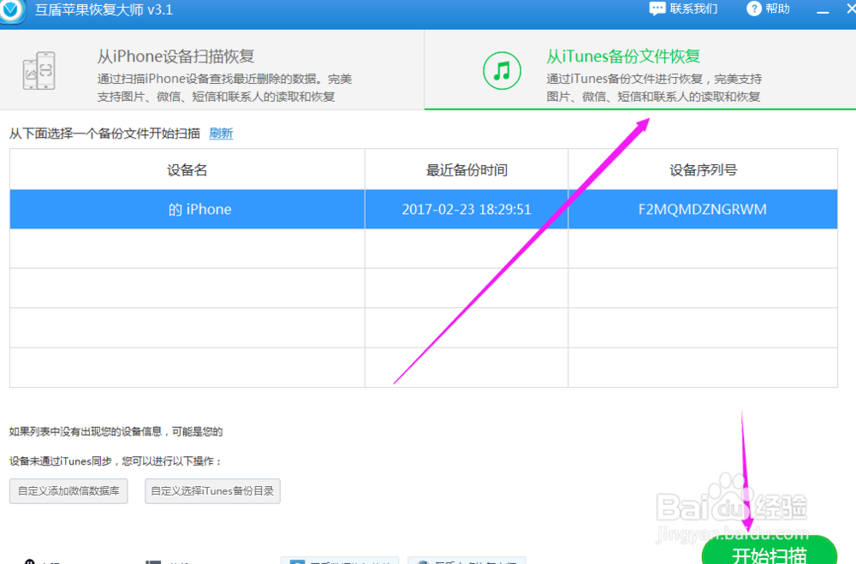The height and width of the screenshot is (564, 856).
Task: Switch to 从iTunes备份文件恢复 tab
Action: 639,70
